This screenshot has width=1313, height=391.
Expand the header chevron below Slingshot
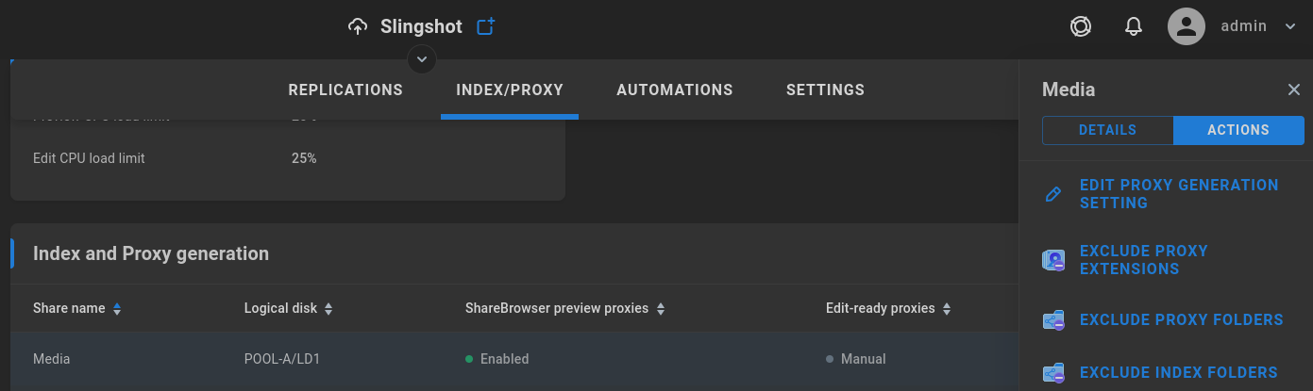coord(422,59)
